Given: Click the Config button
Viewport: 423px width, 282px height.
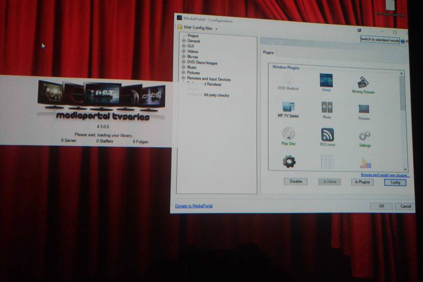Looking at the screenshot, I should pos(395,182).
